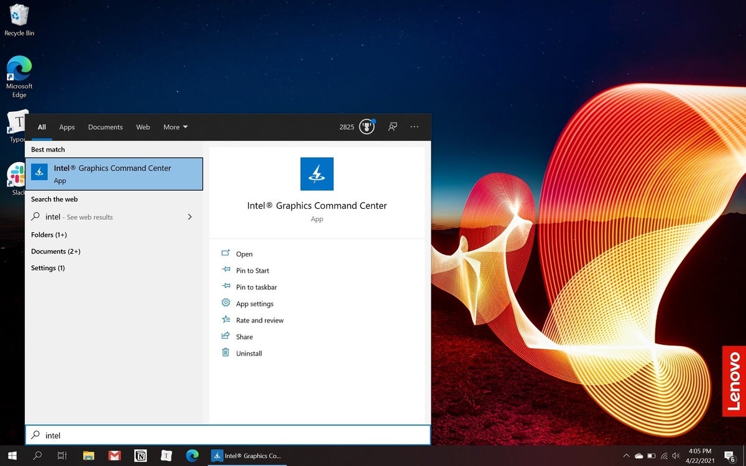Launch Microsoft Edge from the desktop shortcut
Image resolution: width=746 pixels, height=466 pixels.
click(19, 76)
